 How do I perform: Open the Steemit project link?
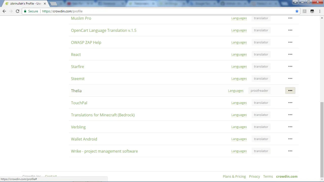[x=78, y=79]
